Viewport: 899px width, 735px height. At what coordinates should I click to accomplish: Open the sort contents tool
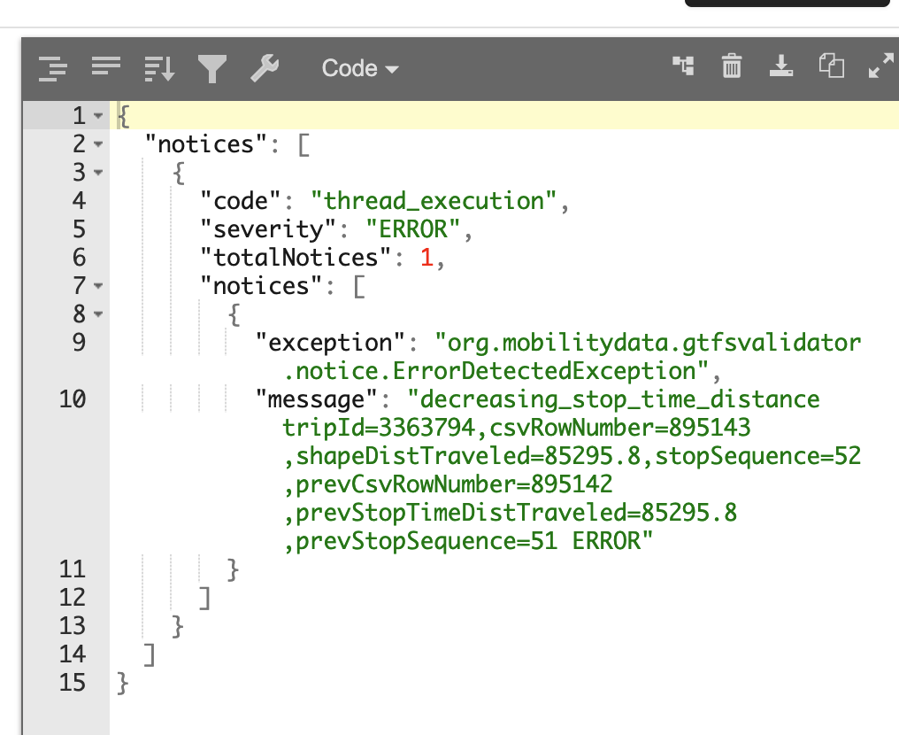158,69
